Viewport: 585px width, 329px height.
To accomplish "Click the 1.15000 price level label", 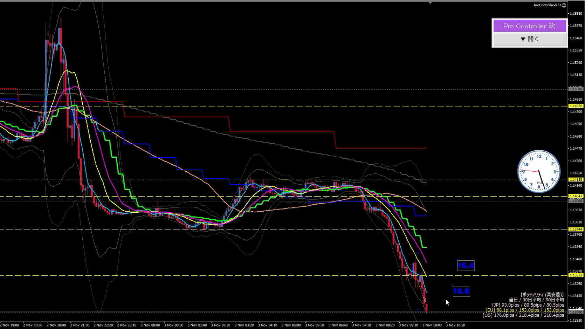I will 576,89.
